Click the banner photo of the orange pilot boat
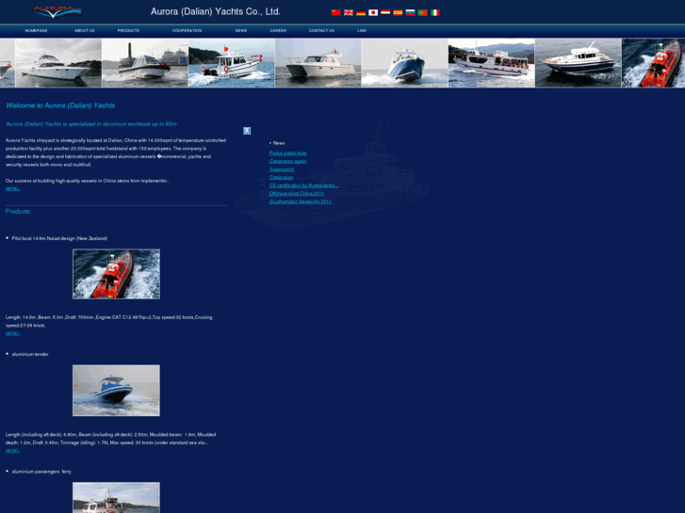 coord(653,63)
